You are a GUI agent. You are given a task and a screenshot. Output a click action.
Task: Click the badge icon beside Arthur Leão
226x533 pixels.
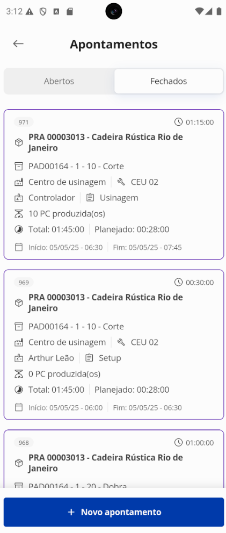tap(19, 358)
